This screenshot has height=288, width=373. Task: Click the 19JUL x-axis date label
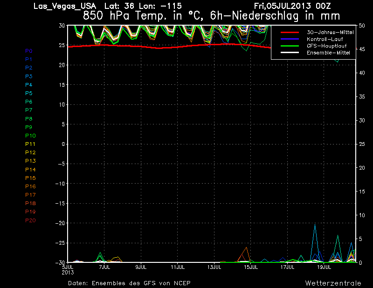(324, 267)
